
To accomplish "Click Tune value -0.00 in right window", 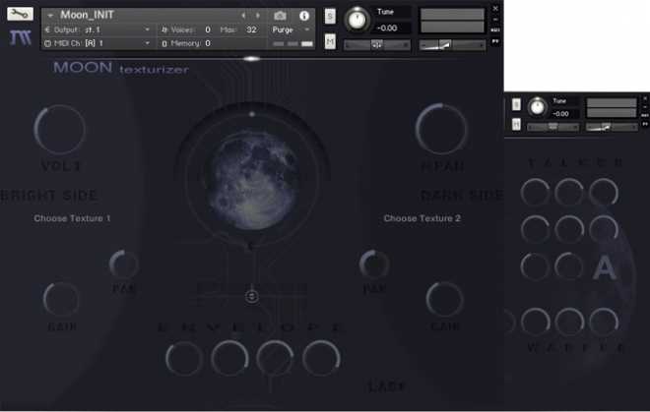I will [x=561, y=114].
